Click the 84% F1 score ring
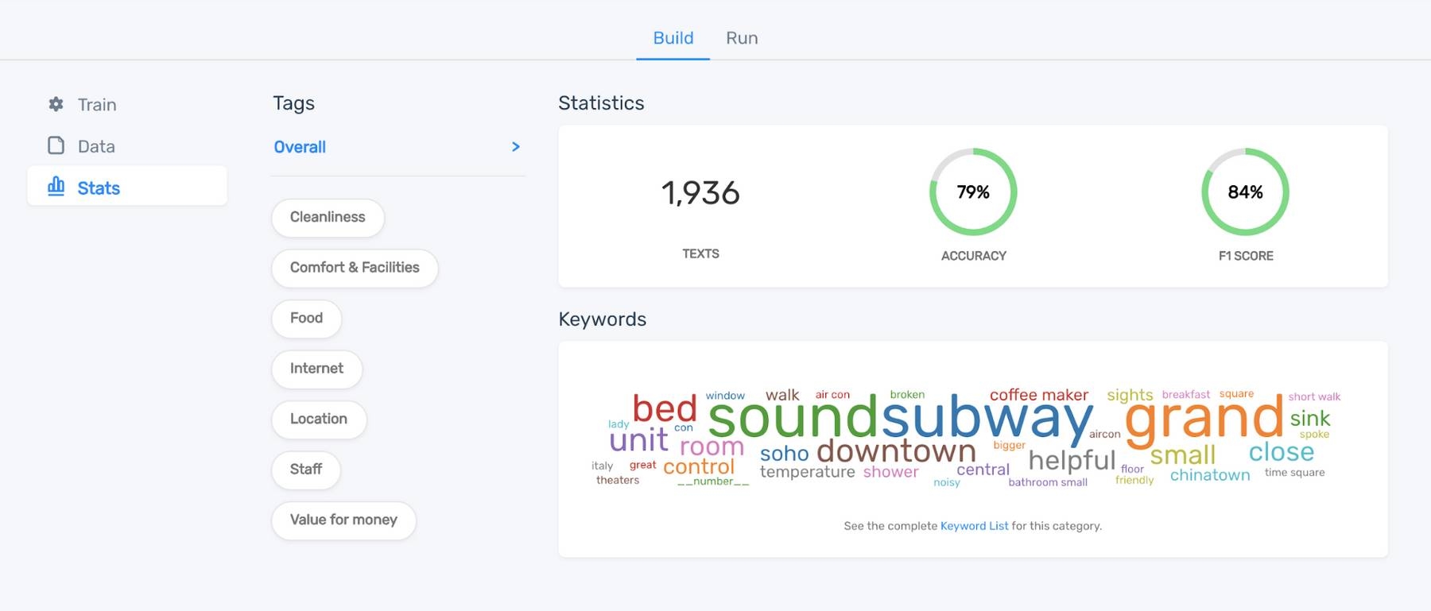 pyautogui.click(x=1245, y=192)
